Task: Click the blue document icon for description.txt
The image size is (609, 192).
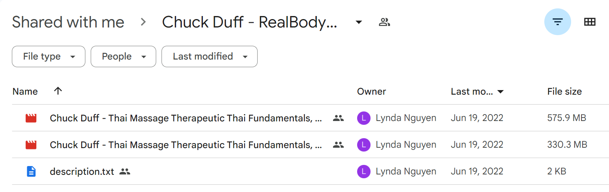Action: tap(31, 171)
